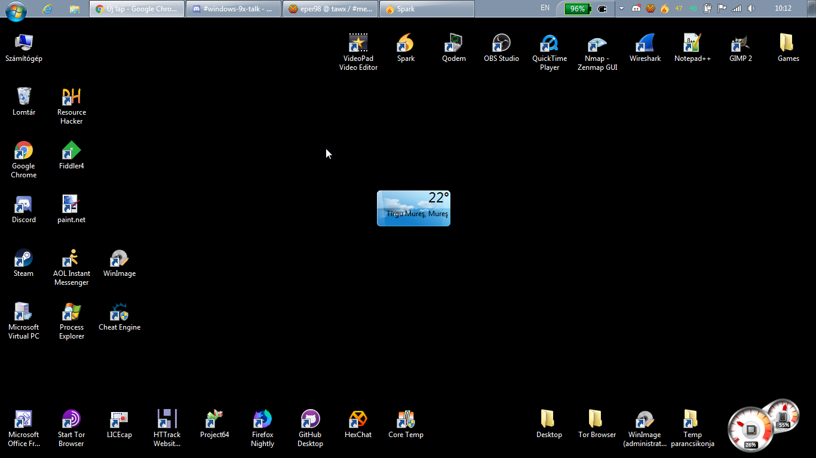Select the Wireshark shortcut

pos(645,48)
